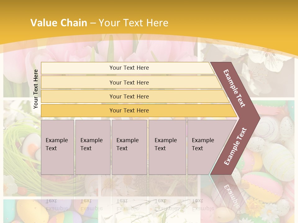This screenshot has height=223, width=298.
Task: Select the first Example Text box
Action: [x=57, y=147]
